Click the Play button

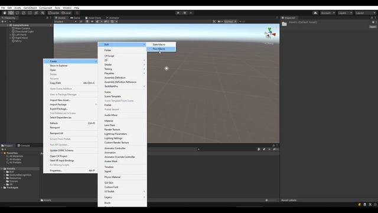point(178,13)
